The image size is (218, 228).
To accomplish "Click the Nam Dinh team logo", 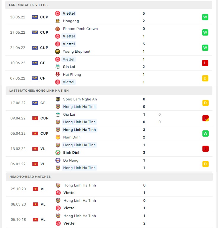I will pyautogui.click(x=58, y=137).
